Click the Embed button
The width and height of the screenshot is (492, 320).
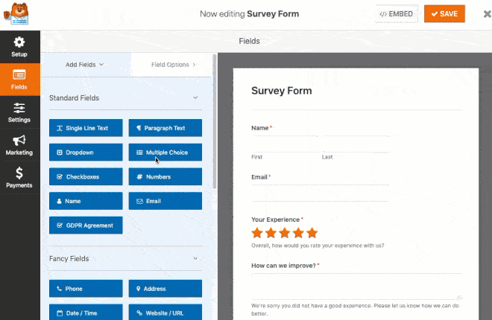click(397, 14)
